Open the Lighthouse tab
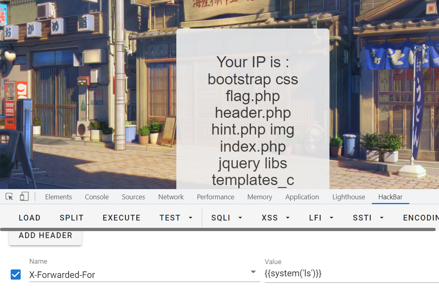The height and width of the screenshot is (291, 439). coord(349,197)
